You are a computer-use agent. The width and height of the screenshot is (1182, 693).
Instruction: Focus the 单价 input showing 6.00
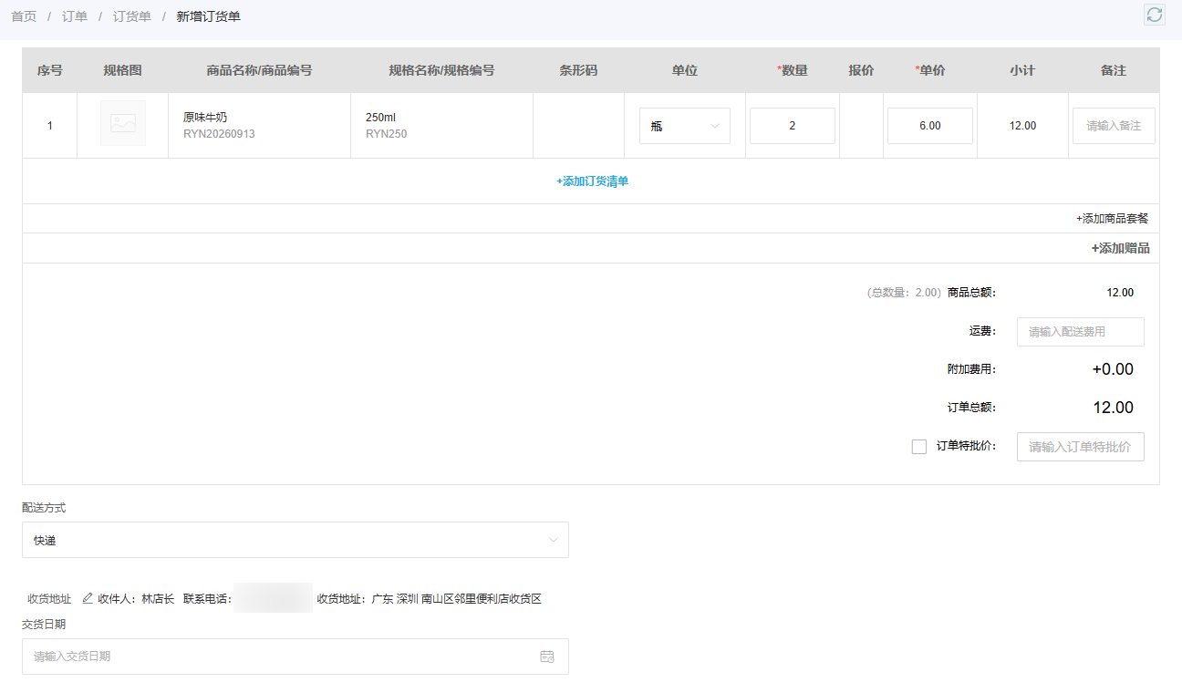(930, 126)
